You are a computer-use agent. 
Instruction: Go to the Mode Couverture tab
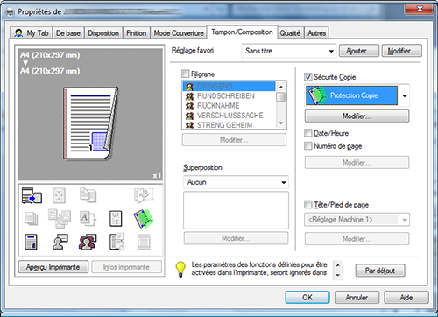(x=179, y=33)
